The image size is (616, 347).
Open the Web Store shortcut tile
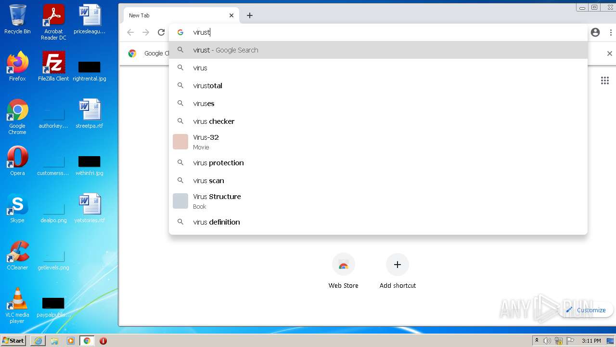tap(344, 270)
